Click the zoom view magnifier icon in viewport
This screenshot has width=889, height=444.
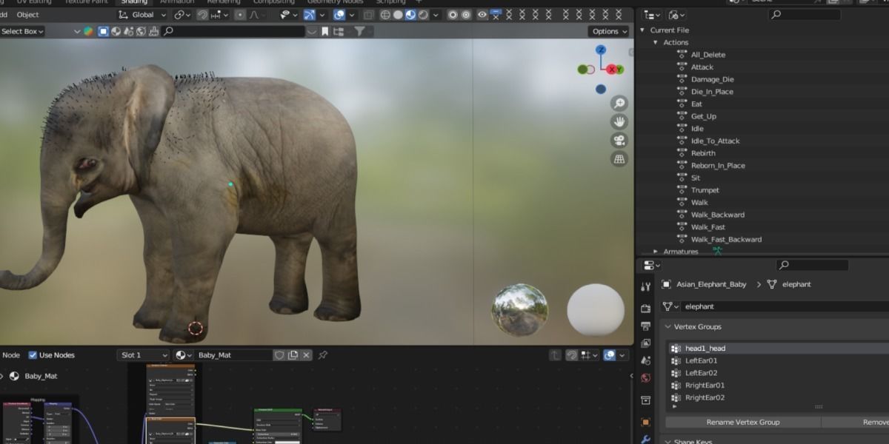(619, 104)
